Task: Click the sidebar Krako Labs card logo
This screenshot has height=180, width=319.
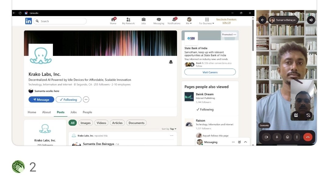Action: pyautogui.click(x=45, y=129)
